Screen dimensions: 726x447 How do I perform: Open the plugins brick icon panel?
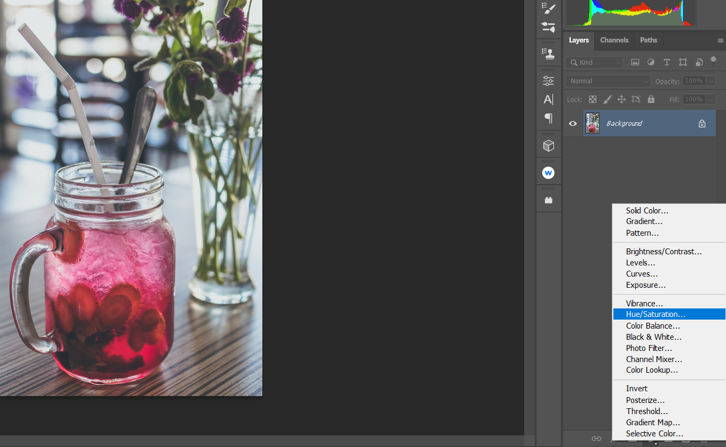click(x=549, y=200)
